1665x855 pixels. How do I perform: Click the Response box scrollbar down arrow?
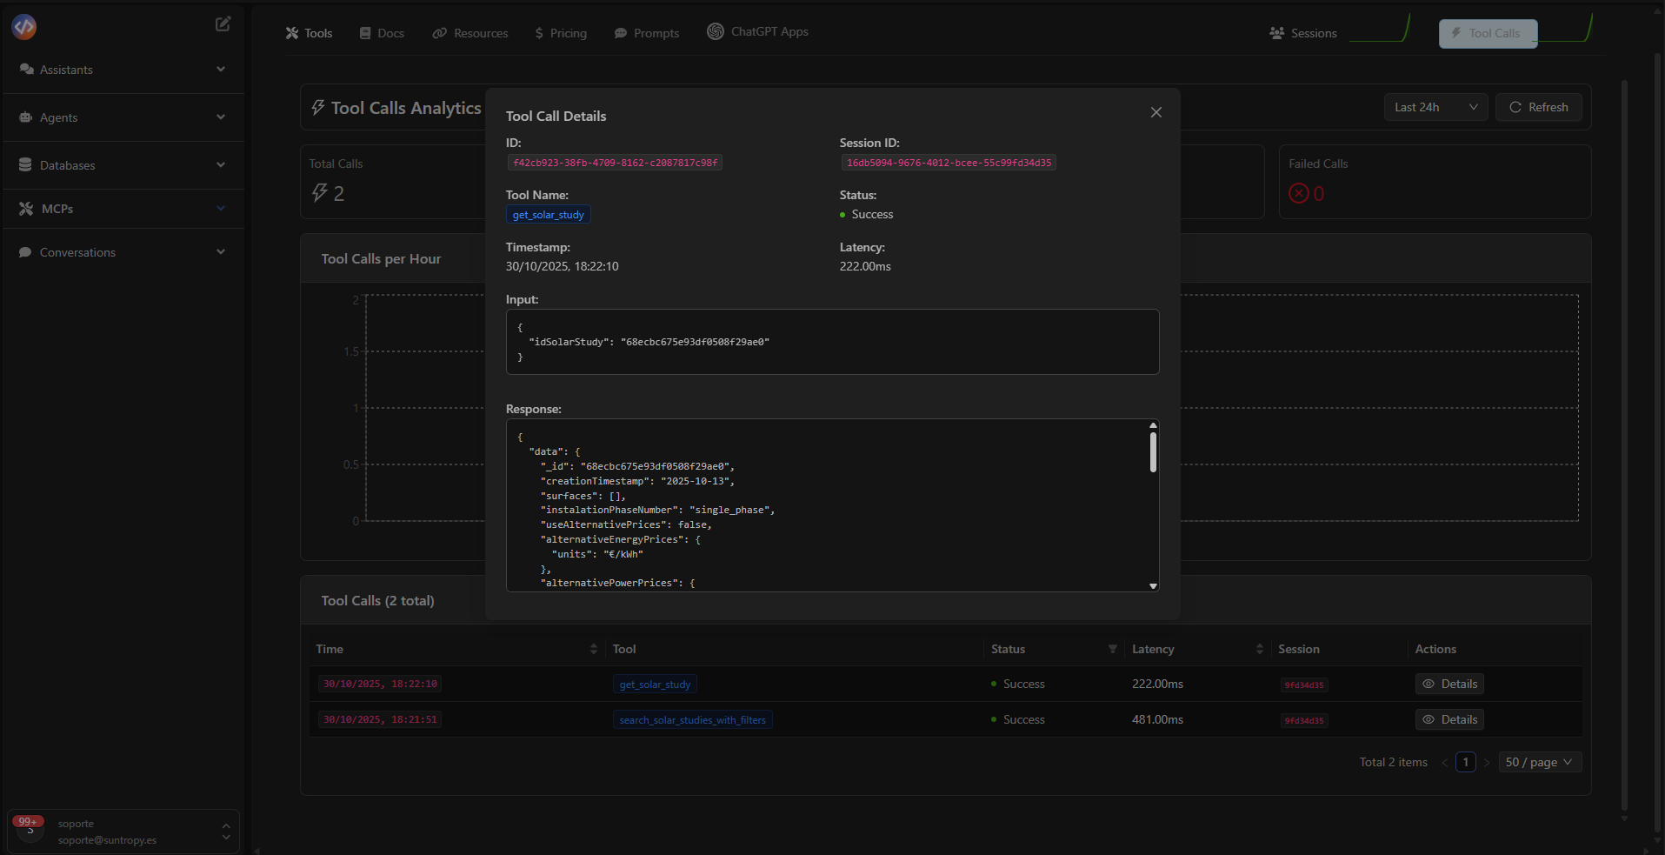1153,586
